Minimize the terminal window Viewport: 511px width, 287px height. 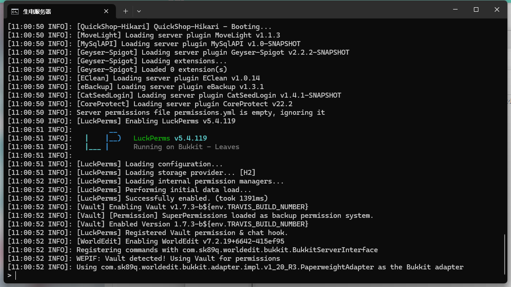coord(455,9)
